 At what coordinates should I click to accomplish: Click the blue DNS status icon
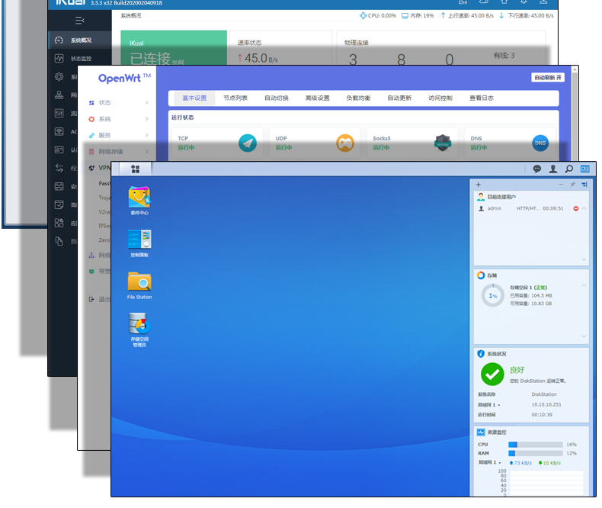[540, 143]
